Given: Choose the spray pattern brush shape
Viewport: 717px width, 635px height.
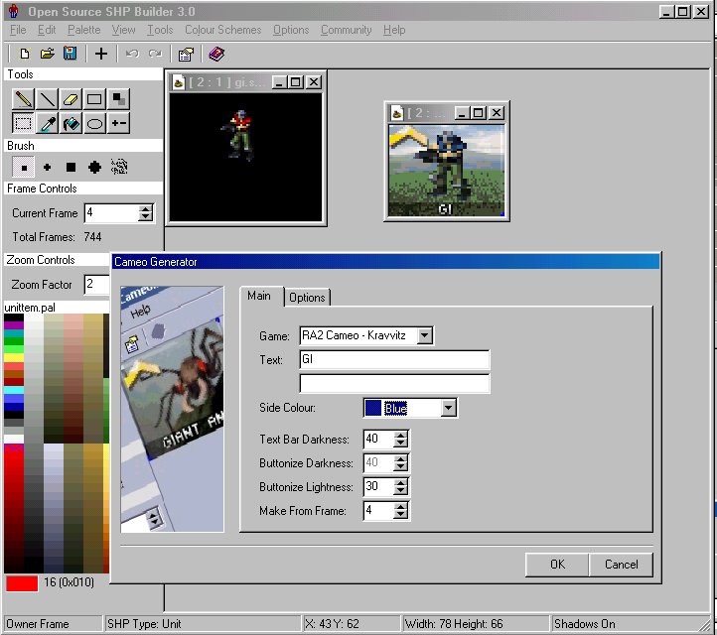Looking at the screenshot, I should (x=119, y=167).
